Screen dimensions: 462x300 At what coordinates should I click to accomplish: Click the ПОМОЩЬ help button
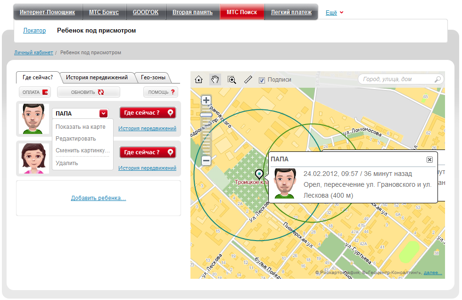[161, 92]
